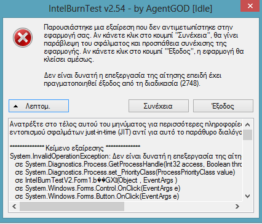This screenshot has width=262, height=224.
Task: Click the System.InvalidOperationException line
Action: coord(125,156)
